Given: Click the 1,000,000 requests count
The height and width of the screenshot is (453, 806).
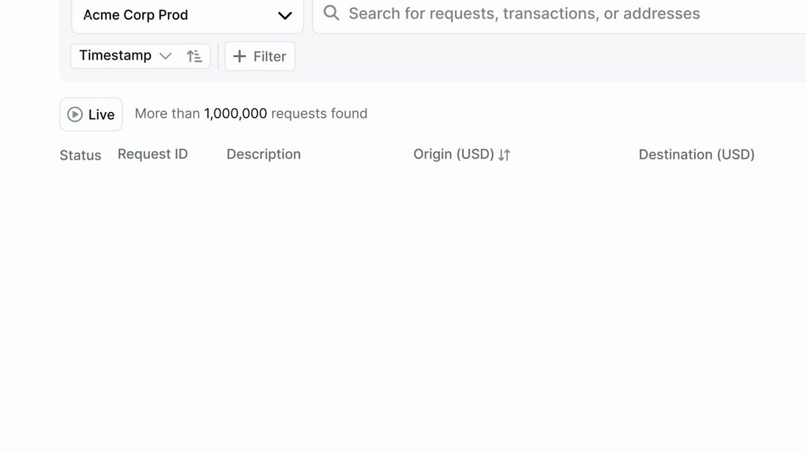Looking at the screenshot, I should (236, 113).
